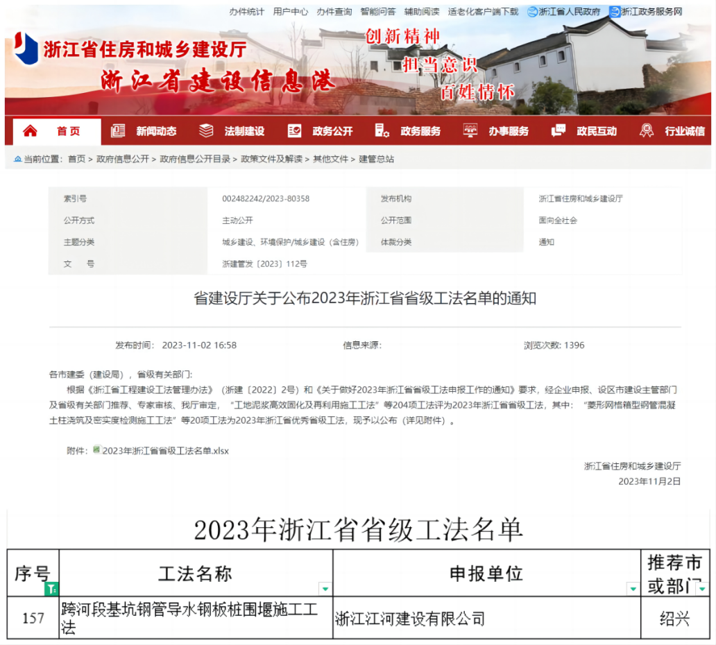The width and height of the screenshot is (716, 645).
Task: Expand the 申报单位 column filter dropdown
Action: click(632, 590)
